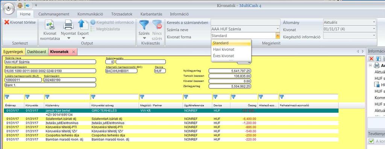Switch to the Dashboard tab
Screen dimensions: 385x149
36,52
